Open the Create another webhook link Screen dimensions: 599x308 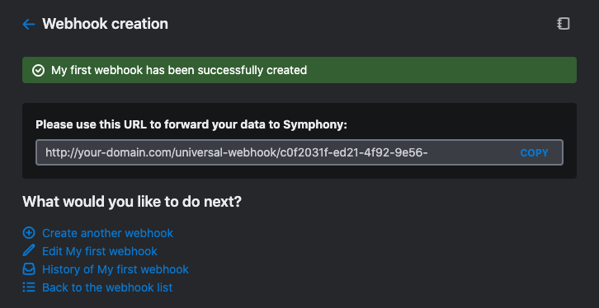(x=108, y=233)
